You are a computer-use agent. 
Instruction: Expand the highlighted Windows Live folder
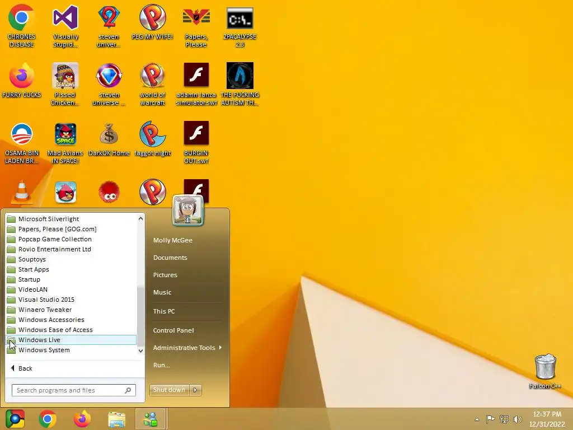coord(71,340)
